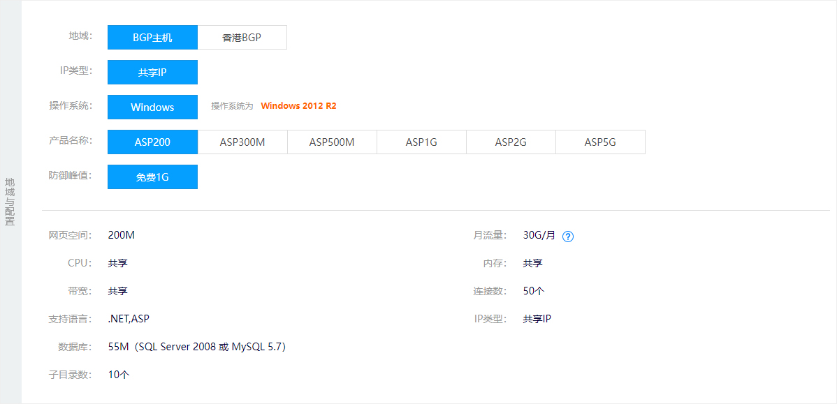Viewport: 837px width, 404px height.
Task: Select the 免费1G defense peak option
Action: click(x=153, y=177)
